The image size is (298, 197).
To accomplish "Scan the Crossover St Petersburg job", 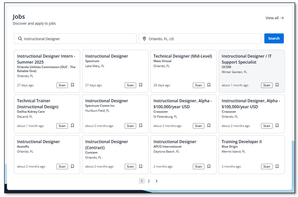I will [x=199, y=126].
